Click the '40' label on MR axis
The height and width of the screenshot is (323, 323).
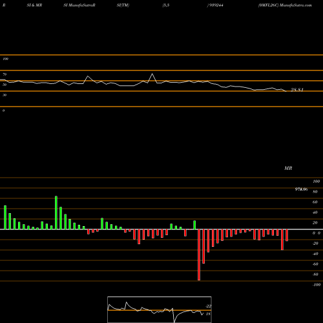(315, 213)
